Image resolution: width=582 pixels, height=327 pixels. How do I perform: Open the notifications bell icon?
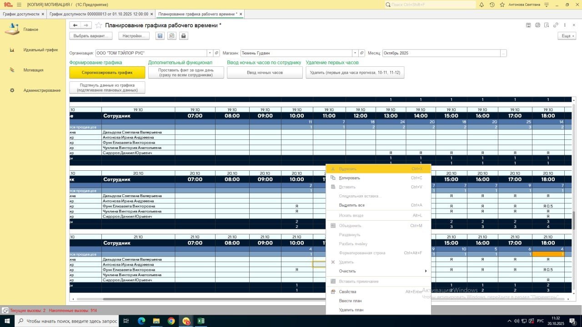482,5
